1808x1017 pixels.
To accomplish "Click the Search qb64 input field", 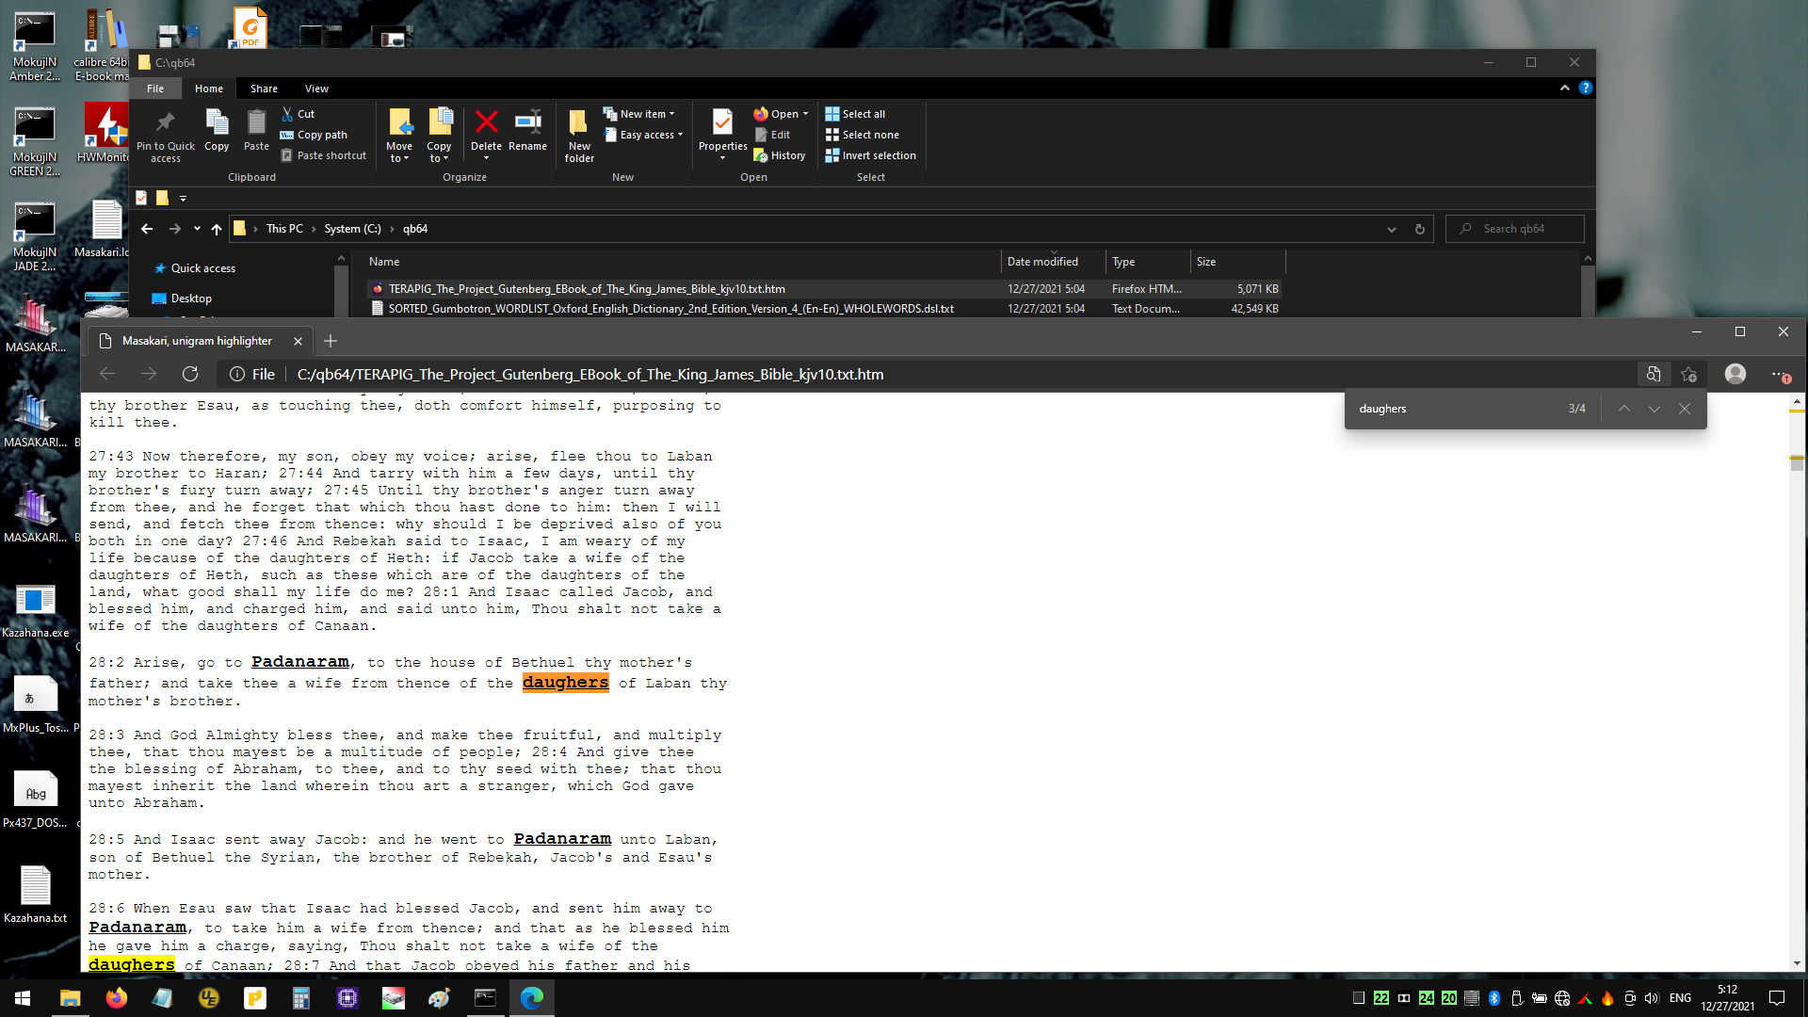I will [x=1515, y=229].
